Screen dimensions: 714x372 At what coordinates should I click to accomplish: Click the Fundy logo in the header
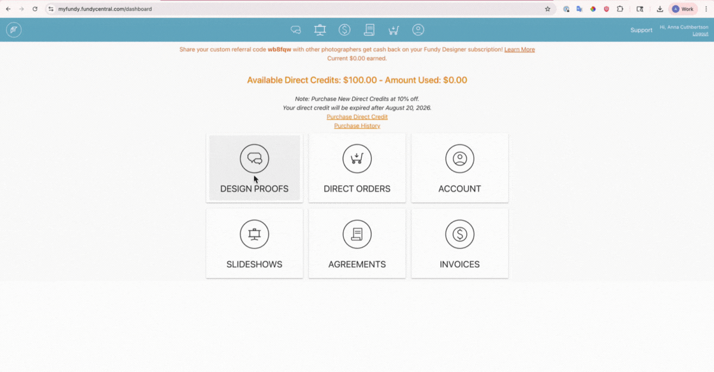[14, 30]
